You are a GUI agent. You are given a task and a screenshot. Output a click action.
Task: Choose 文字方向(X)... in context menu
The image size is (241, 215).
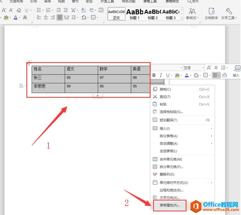[x=182, y=198]
